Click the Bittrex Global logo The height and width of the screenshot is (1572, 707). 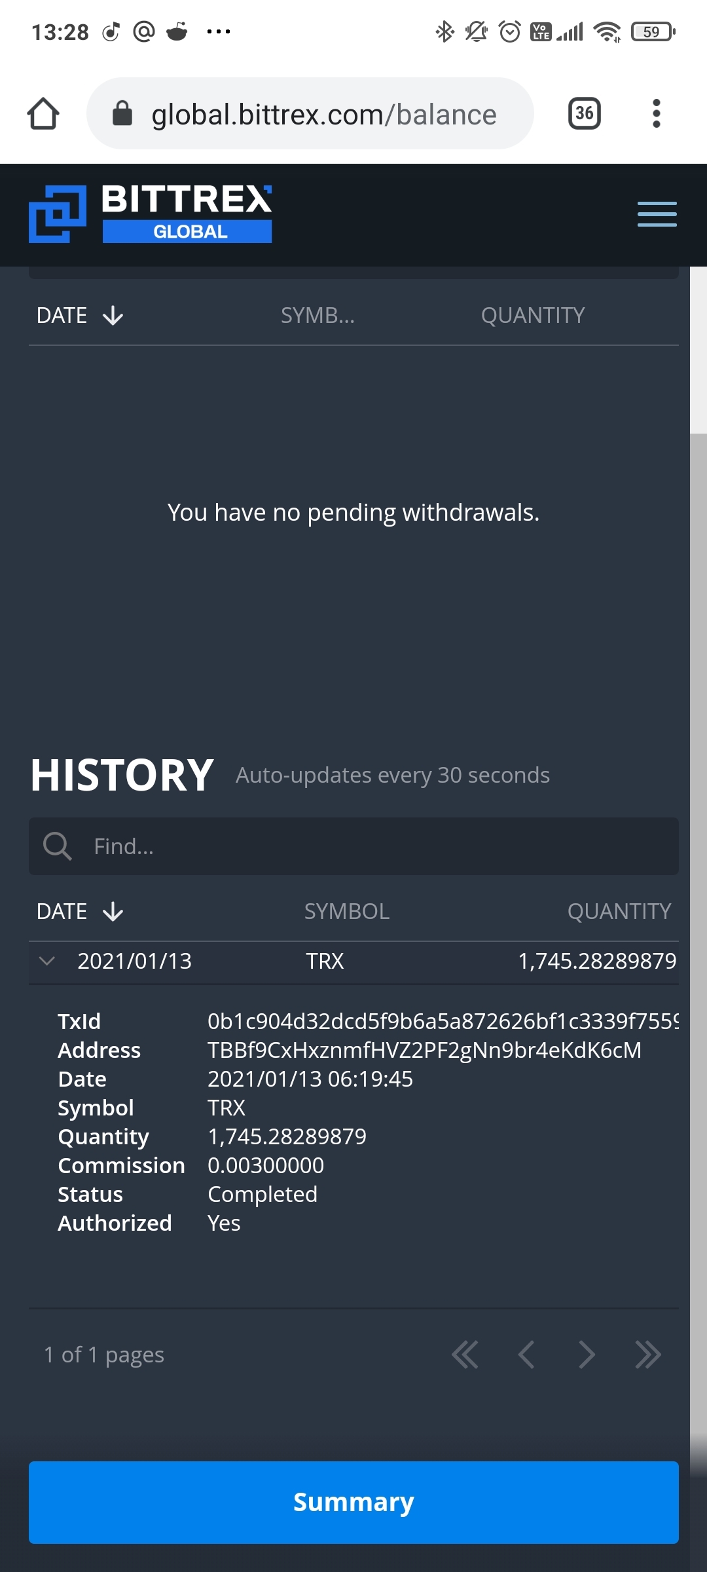(151, 214)
